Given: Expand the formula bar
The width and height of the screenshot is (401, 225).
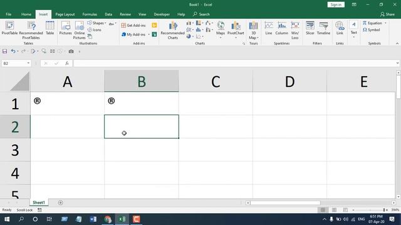Looking at the screenshot, I should (397, 63).
